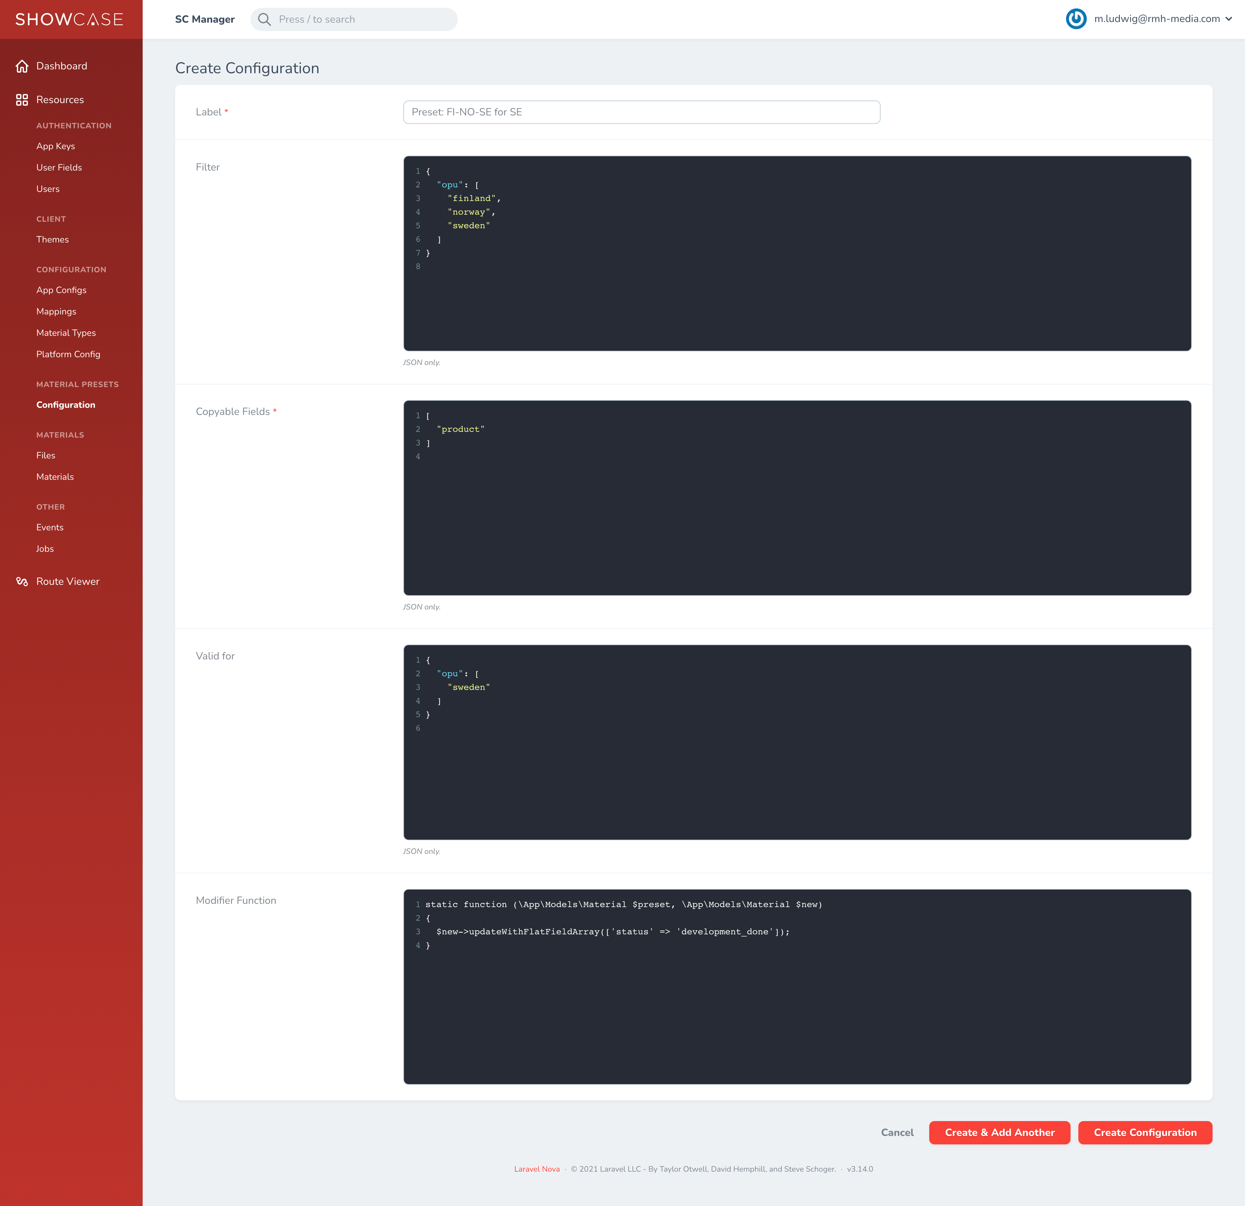
Task: Open the Dashboard page
Action: click(x=62, y=66)
